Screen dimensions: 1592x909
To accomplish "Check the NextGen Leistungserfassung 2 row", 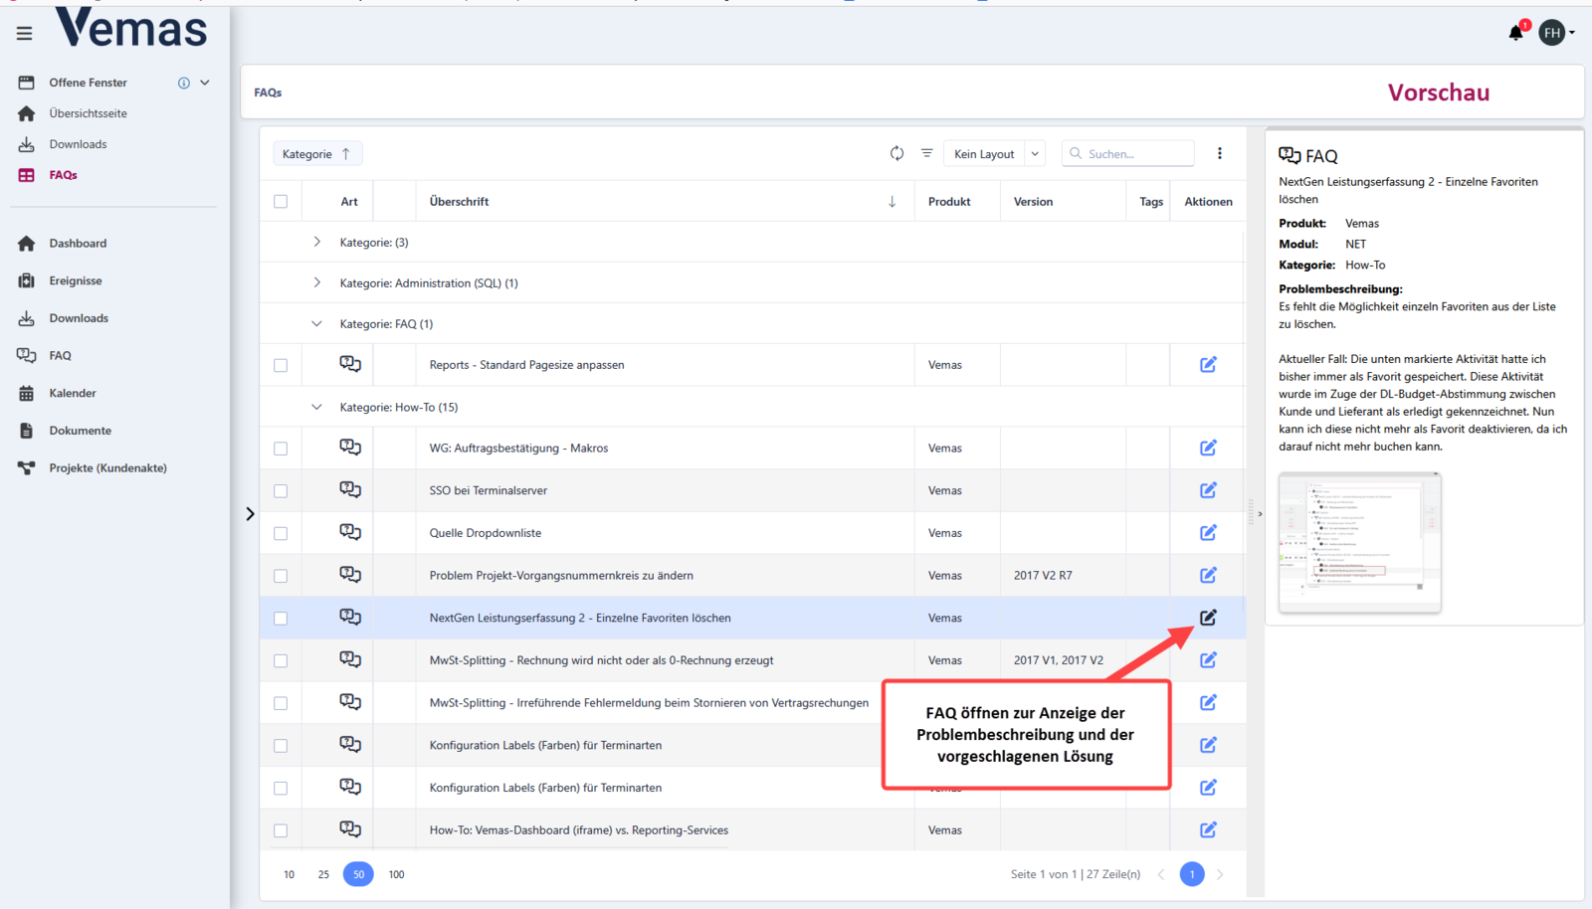I will 281,619.
